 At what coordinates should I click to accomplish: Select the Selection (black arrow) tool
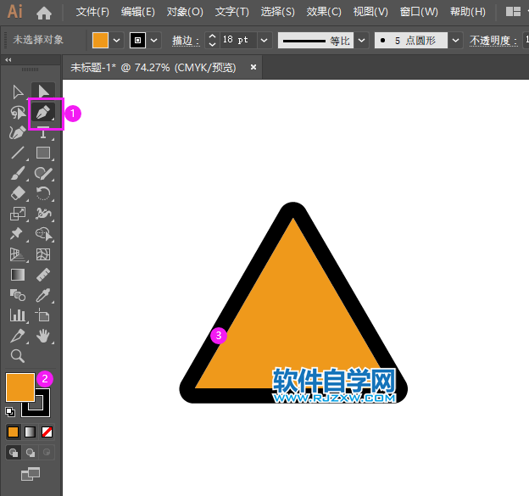pos(18,92)
